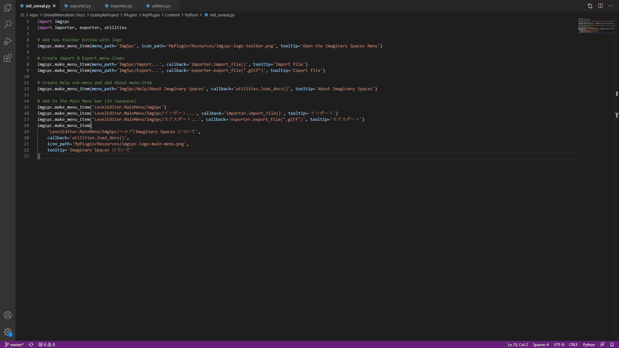
Task: Open the More Actions ellipsis menu
Action: coord(611,6)
